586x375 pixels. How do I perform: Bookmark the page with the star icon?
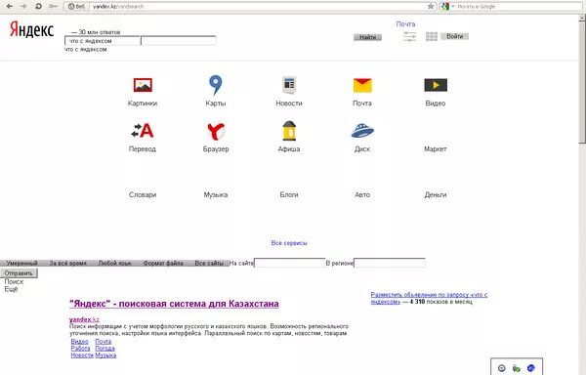tap(431, 7)
